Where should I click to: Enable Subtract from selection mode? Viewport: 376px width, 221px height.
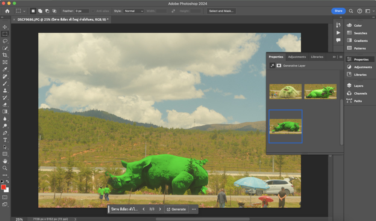(47, 11)
